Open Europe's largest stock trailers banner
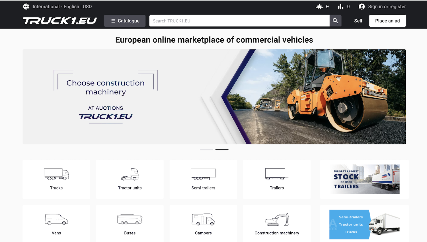Image resolution: width=427 pixels, height=242 pixels. click(x=364, y=179)
